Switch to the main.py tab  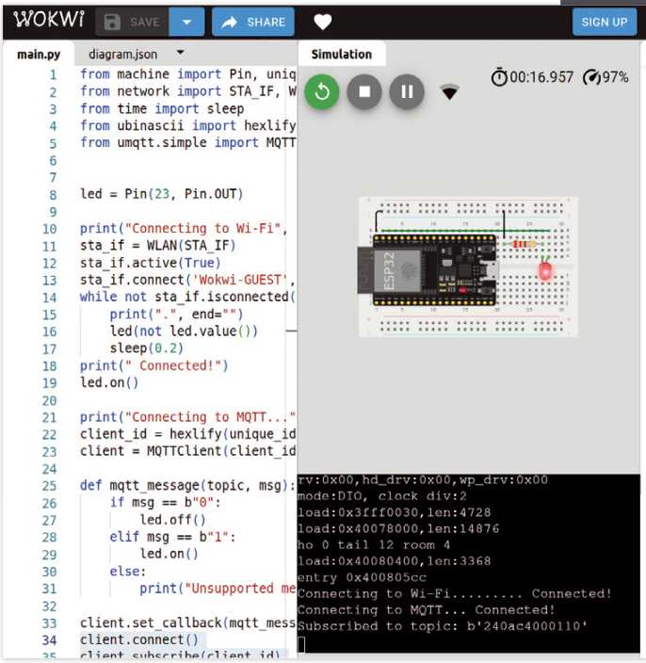[x=39, y=54]
